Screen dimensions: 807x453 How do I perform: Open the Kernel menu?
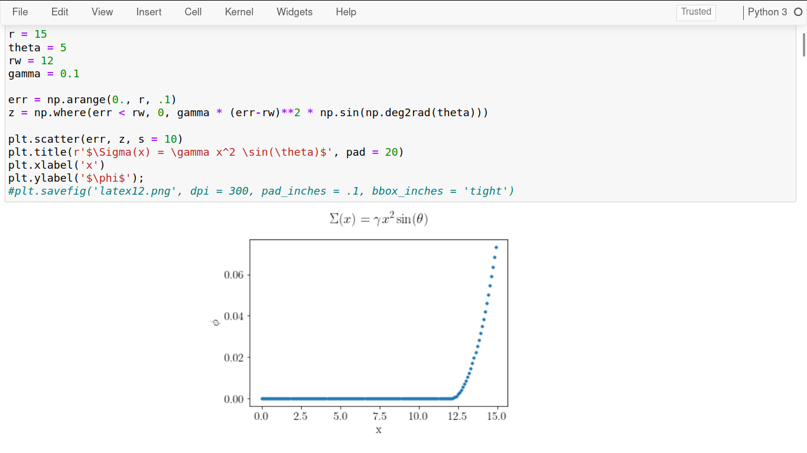(x=239, y=12)
